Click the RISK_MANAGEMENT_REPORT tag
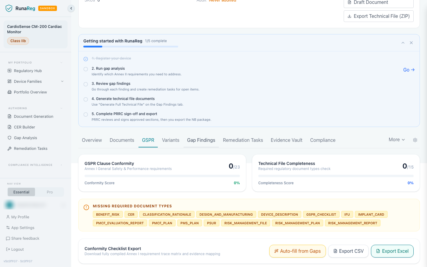 [x=353, y=223]
